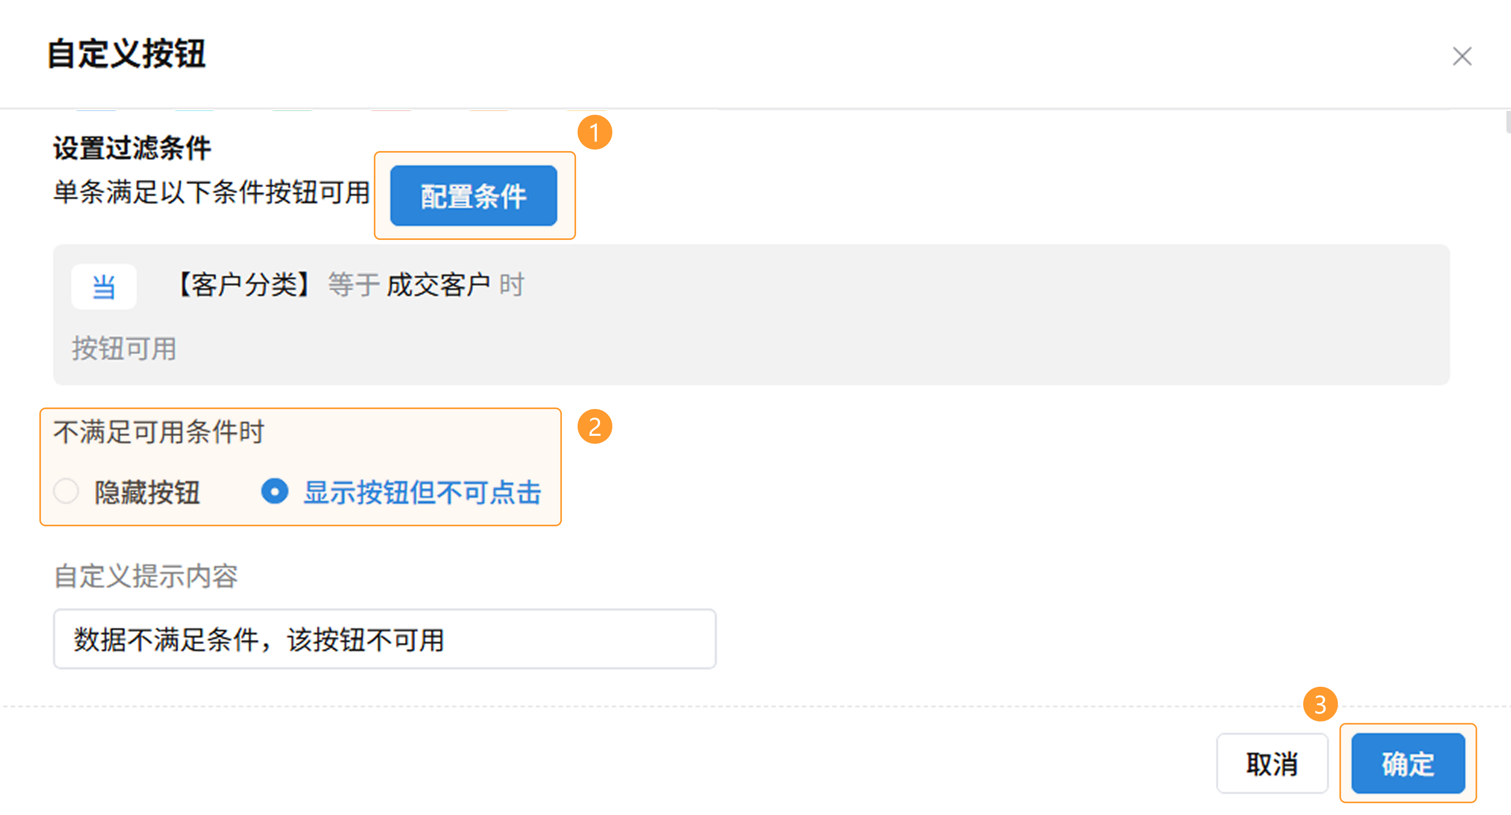Click the 配置条件 button
The image size is (1511, 815).
(x=473, y=196)
